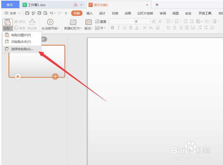Open the View (视图) tab

[x=175, y=13]
